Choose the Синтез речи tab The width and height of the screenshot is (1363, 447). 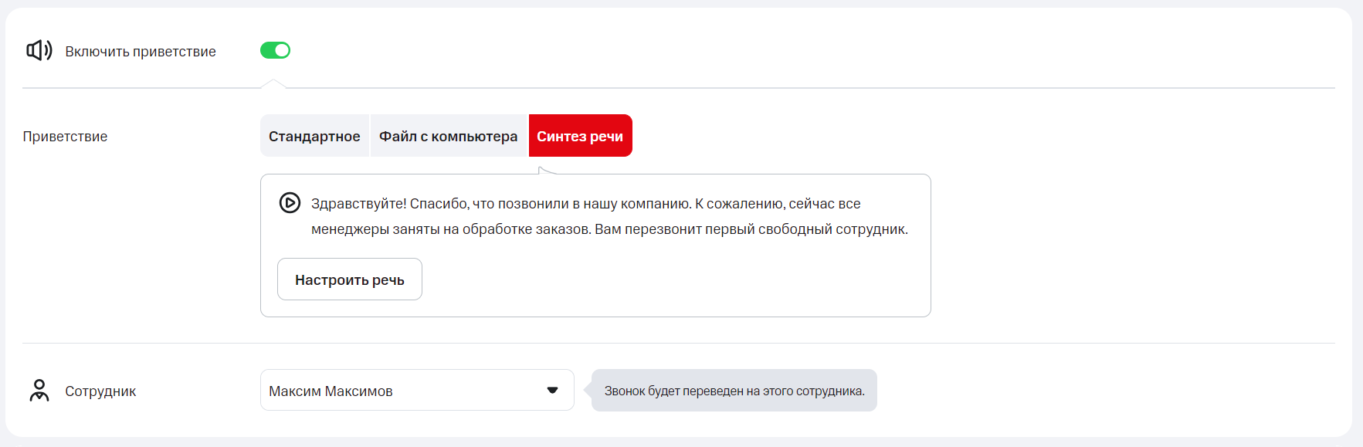point(580,136)
